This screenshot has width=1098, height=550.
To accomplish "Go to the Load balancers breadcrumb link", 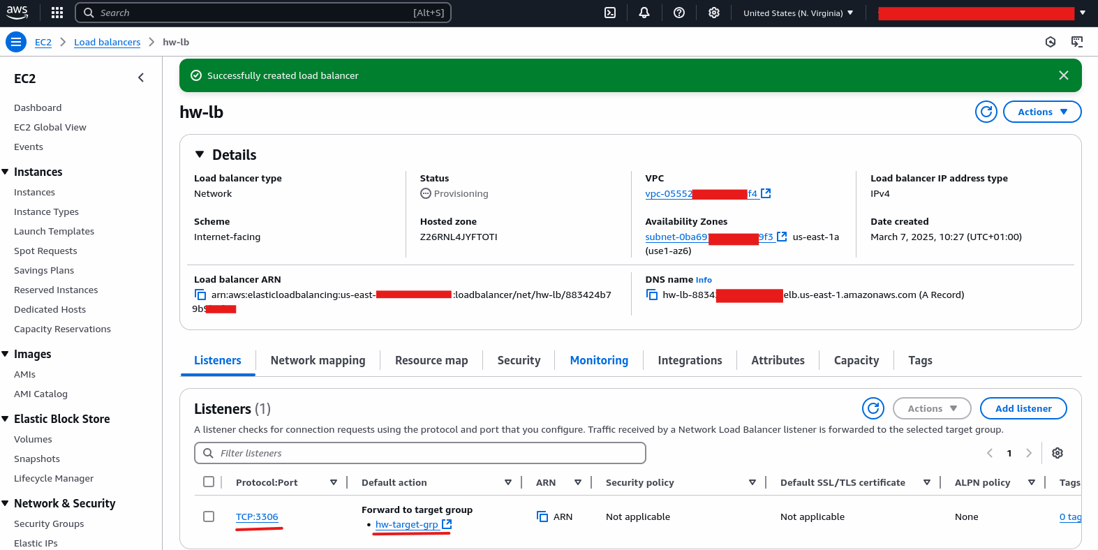I will pos(107,42).
